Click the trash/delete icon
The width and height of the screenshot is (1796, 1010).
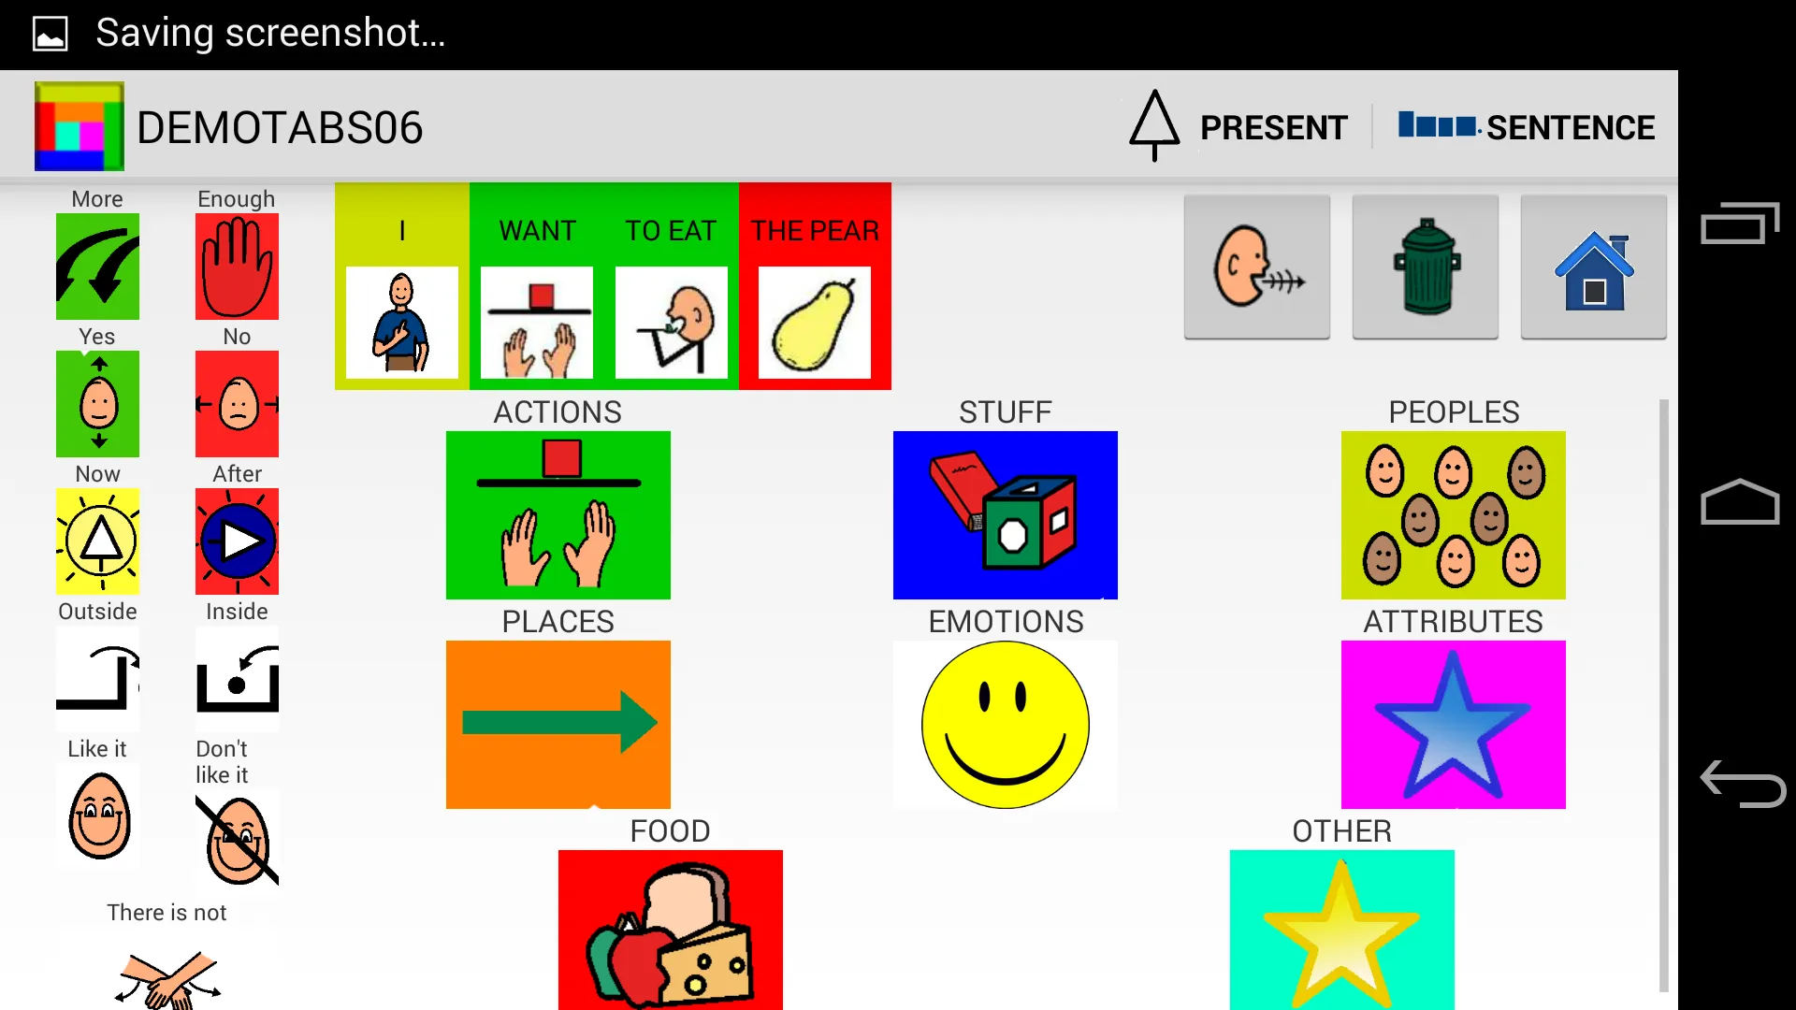(x=1425, y=267)
